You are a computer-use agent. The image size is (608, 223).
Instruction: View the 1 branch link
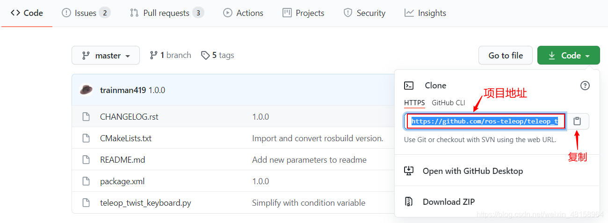pos(170,55)
